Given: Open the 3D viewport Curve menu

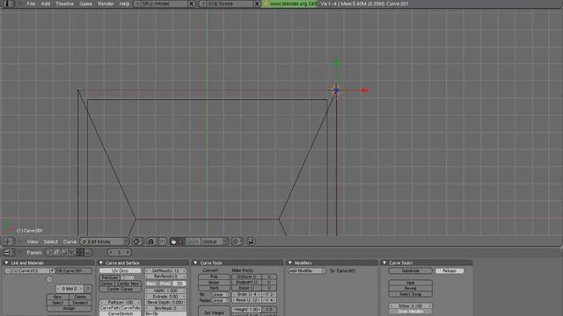Looking at the screenshot, I should tap(69, 242).
